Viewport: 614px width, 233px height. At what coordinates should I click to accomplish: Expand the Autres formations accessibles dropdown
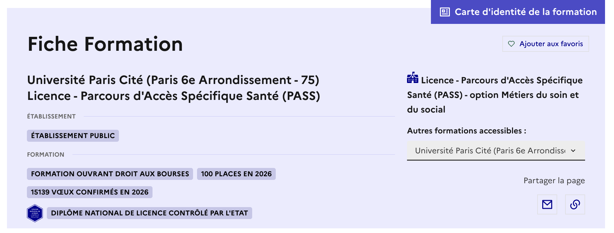[x=495, y=151]
